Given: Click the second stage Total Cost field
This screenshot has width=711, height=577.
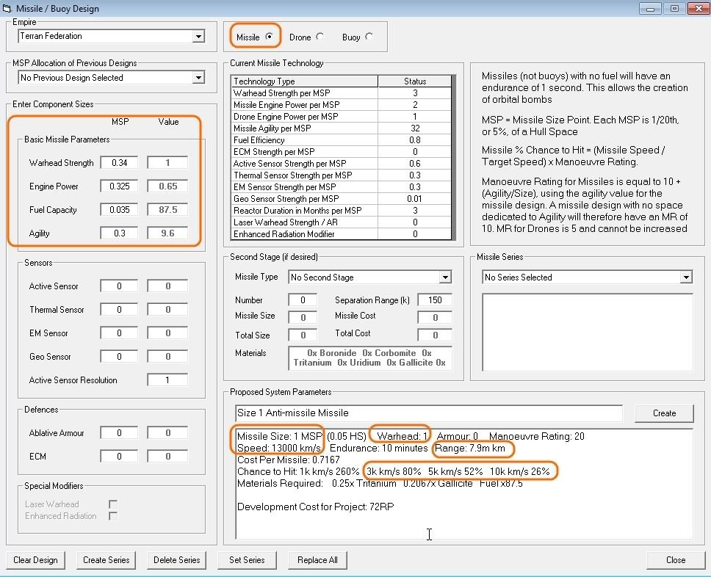Looking at the screenshot, I should pos(435,335).
